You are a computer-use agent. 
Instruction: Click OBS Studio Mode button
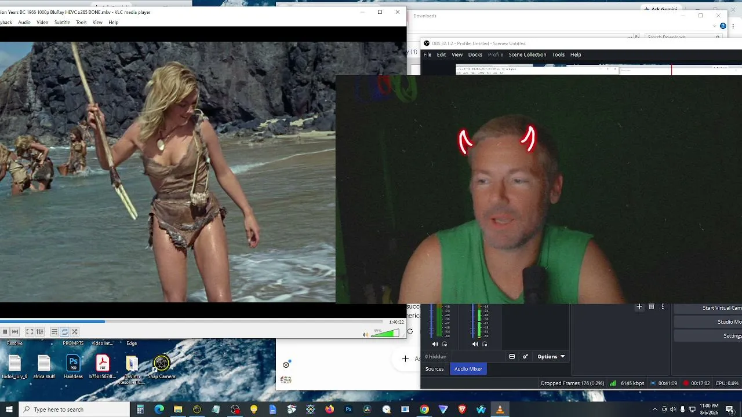point(708,322)
